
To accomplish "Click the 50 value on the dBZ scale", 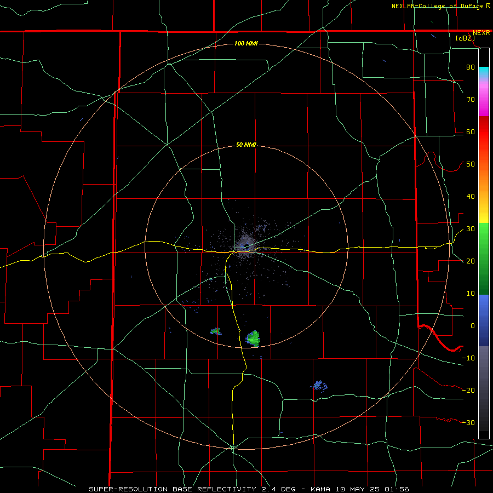I will (x=471, y=164).
